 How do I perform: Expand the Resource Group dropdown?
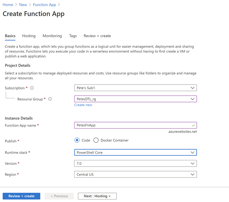pyautogui.click(x=135, y=99)
